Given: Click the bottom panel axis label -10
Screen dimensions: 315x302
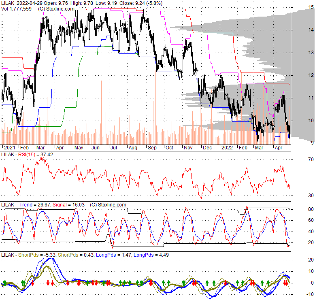Looking at the screenshot, I should [310, 295].
